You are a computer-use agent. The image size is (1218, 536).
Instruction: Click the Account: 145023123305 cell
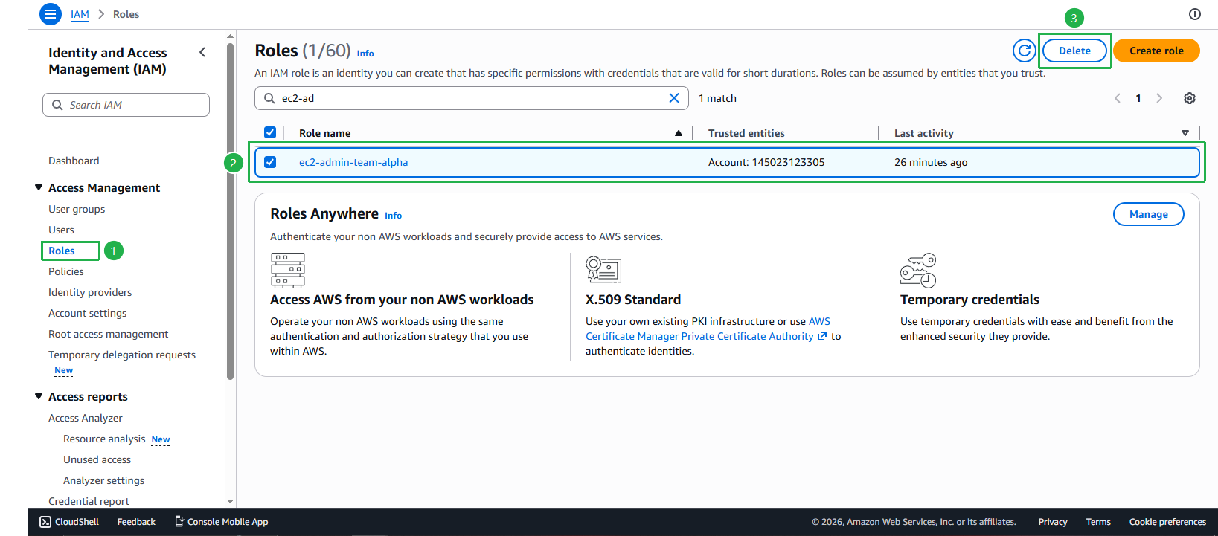click(766, 162)
